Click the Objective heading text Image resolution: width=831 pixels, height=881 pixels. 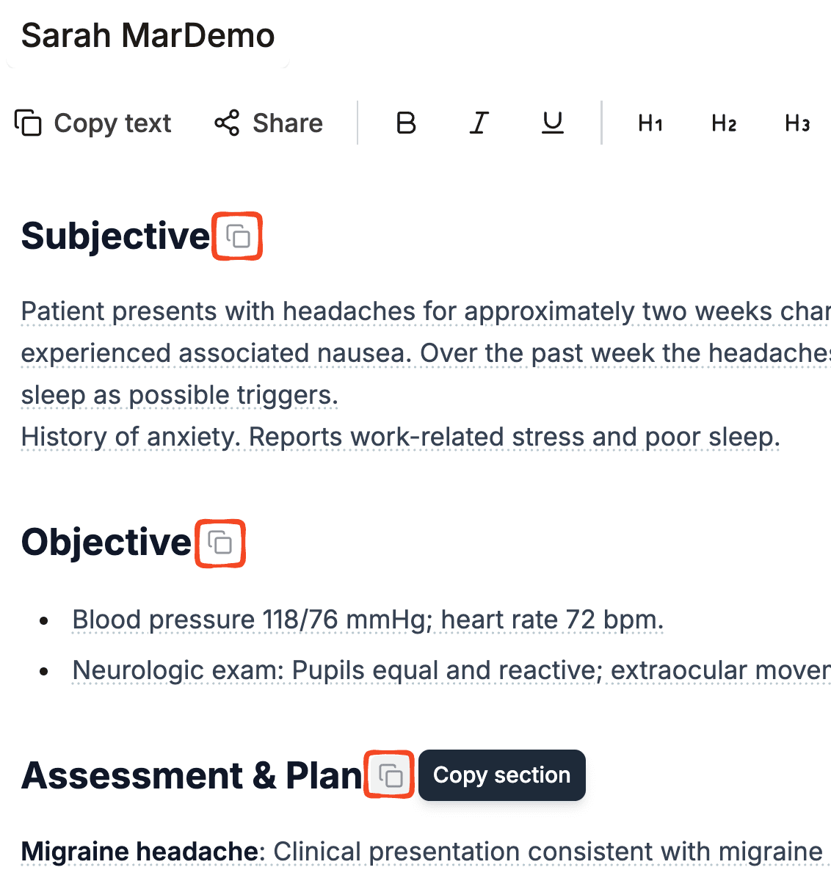(x=106, y=543)
